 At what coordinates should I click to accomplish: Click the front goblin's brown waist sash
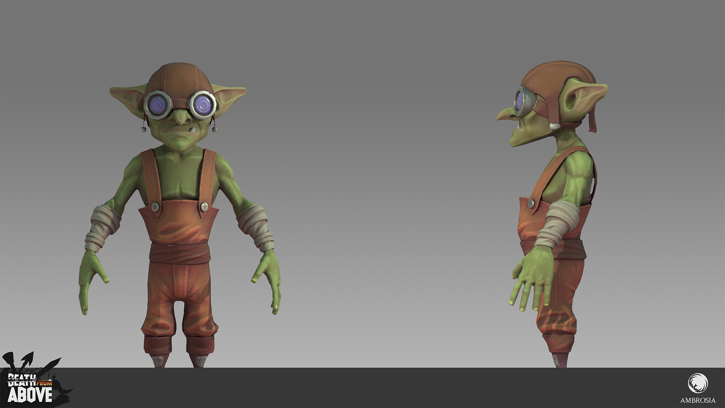point(179,253)
